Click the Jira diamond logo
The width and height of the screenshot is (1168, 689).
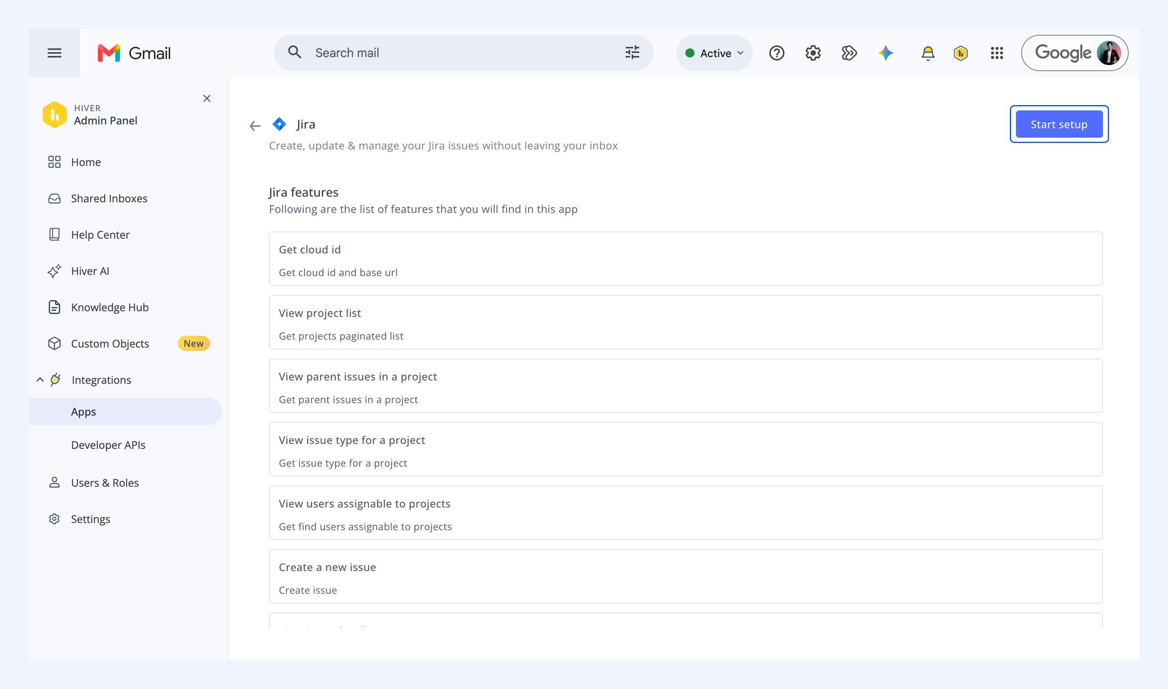tap(279, 124)
